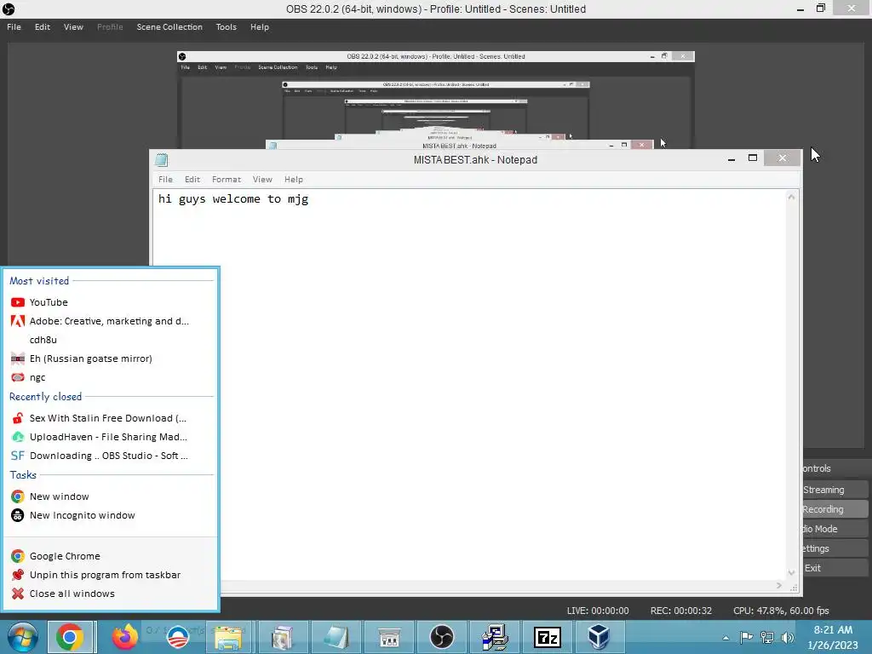Show hidden system tray icons arrow

point(726,638)
